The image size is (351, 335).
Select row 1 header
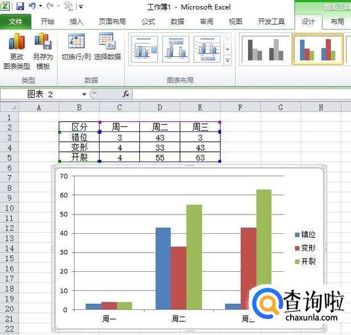9,117
